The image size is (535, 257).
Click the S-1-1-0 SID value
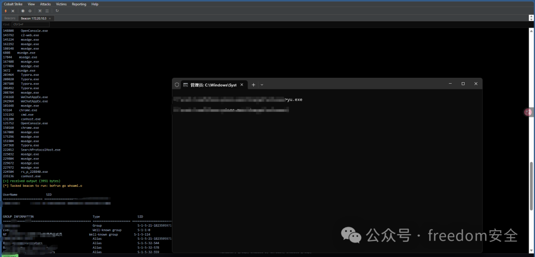point(144,230)
